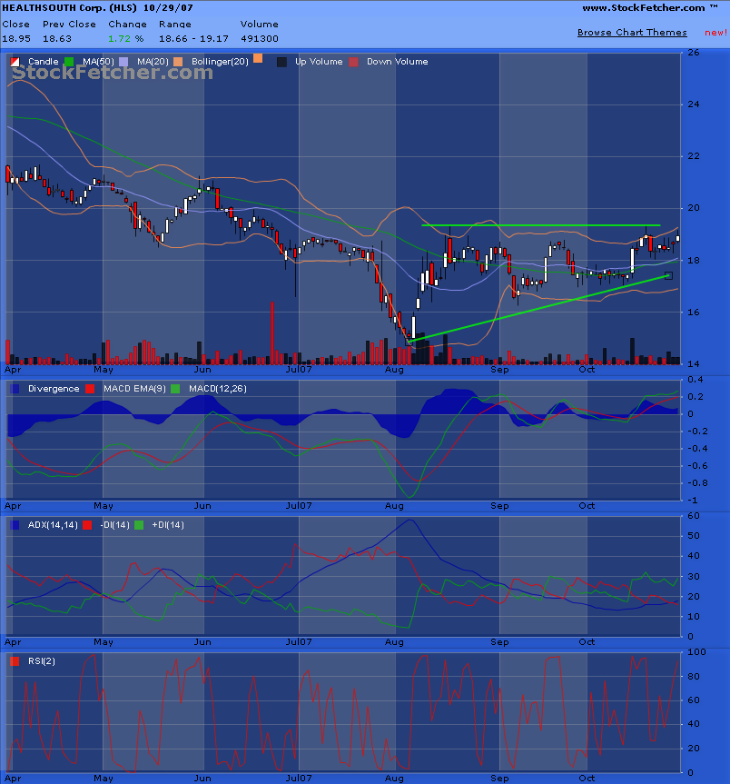This screenshot has height=784, width=730.
Task: Click the Aug label under the RSI chart
Action: point(394,779)
